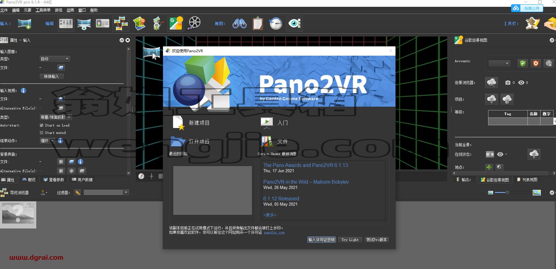The width and height of the screenshot is (556, 269).
Task: Click the add panorama input icon
Action: [24, 23]
